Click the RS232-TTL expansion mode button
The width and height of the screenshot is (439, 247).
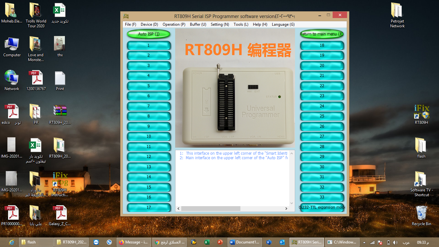pyautogui.click(x=322, y=207)
